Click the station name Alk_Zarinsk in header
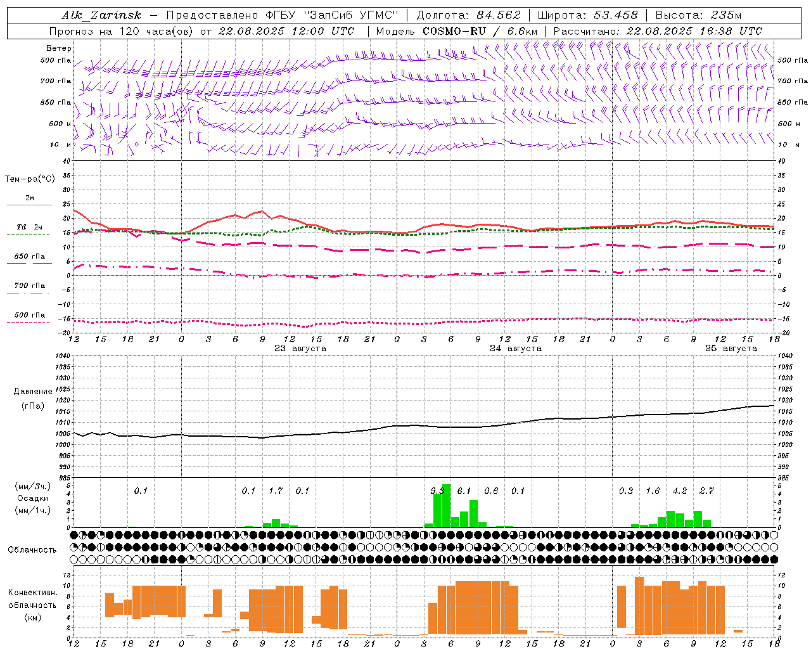The height and width of the screenshot is (649, 811). pos(101,15)
